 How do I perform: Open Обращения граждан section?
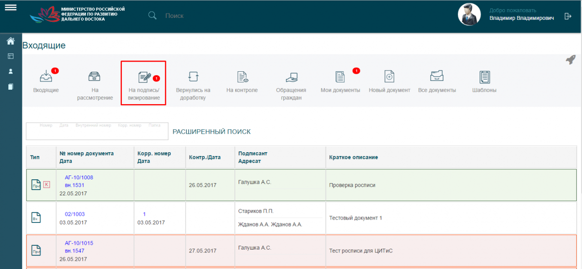tap(291, 77)
